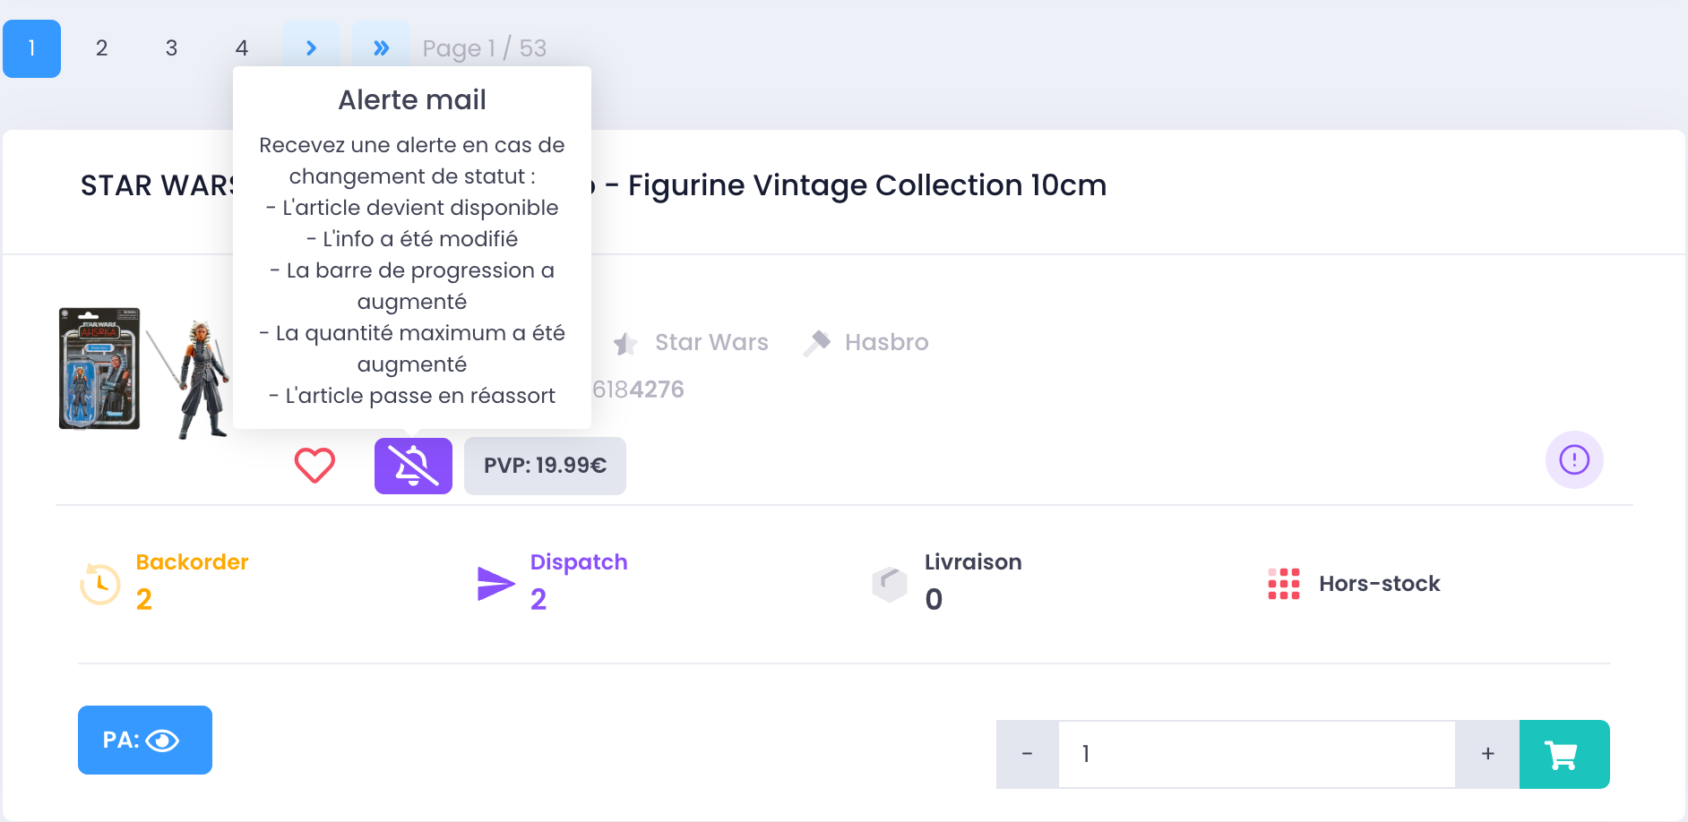Click the Hasbro manufacturer tag
The height and width of the screenshot is (822, 1688).
[886, 342]
